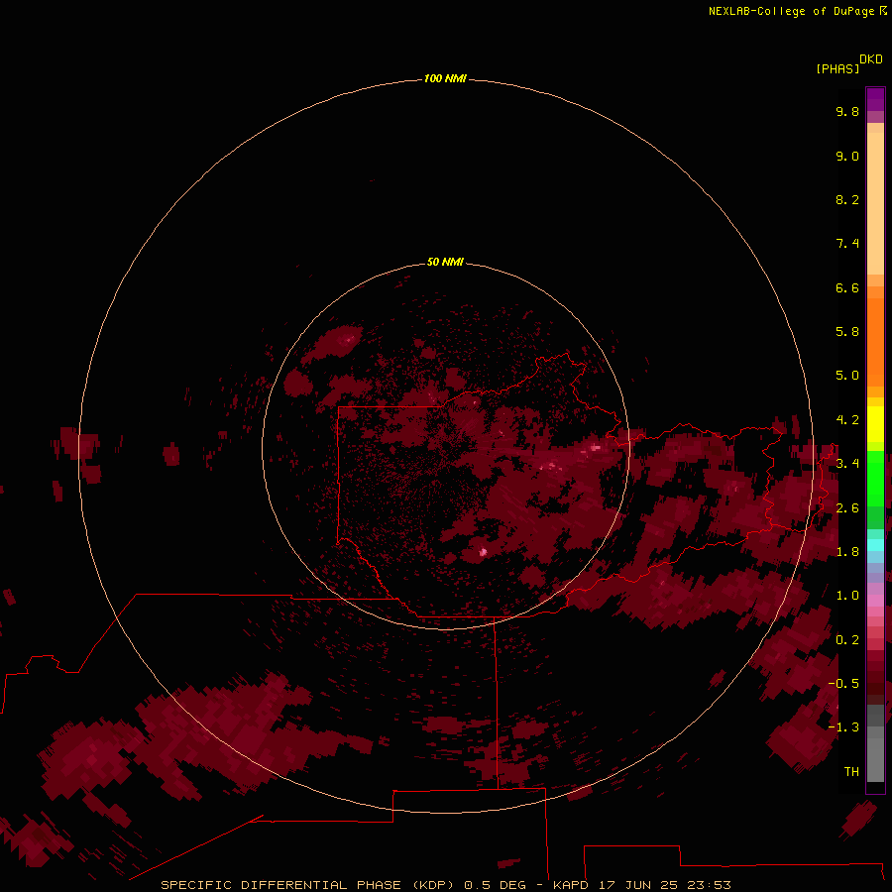Click the TH threshold label on the scale

point(851,772)
